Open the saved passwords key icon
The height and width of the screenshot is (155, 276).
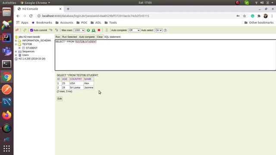238,16
